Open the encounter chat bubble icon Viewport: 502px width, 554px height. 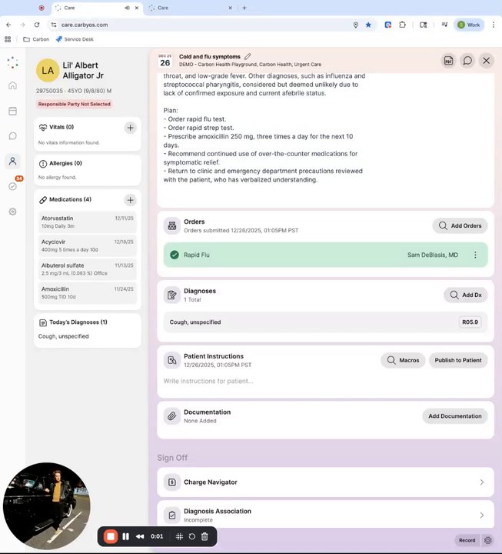(467, 61)
